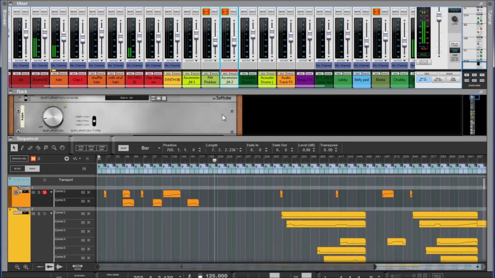Click the grid icon beside automation dropdown
Image resolution: width=495 pixels, height=278 pixels.
pos(87,159)
